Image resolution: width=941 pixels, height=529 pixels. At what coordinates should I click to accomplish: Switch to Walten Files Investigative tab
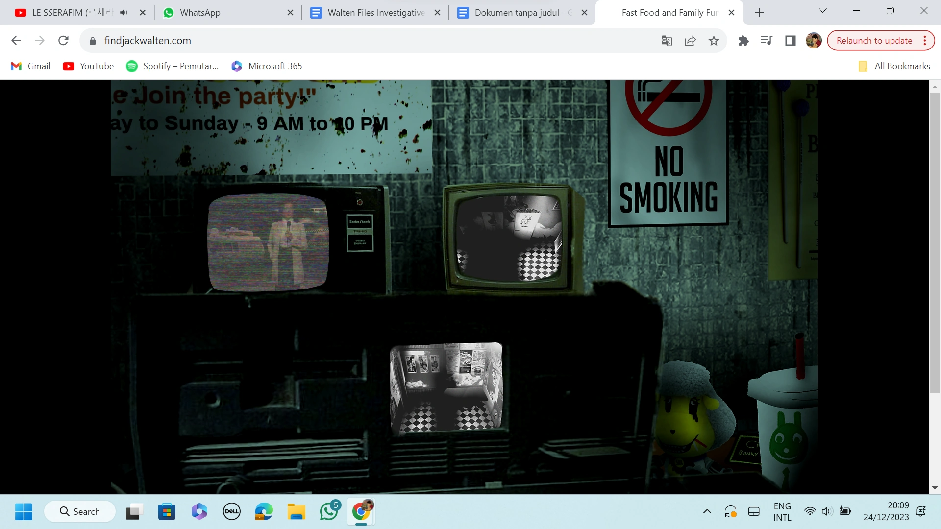point(375,13)
